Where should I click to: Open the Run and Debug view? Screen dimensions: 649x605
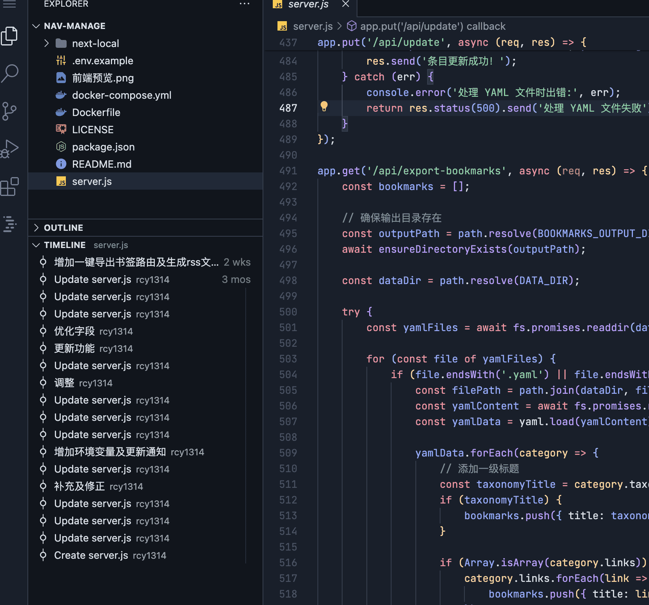click(x=9, y=149)
